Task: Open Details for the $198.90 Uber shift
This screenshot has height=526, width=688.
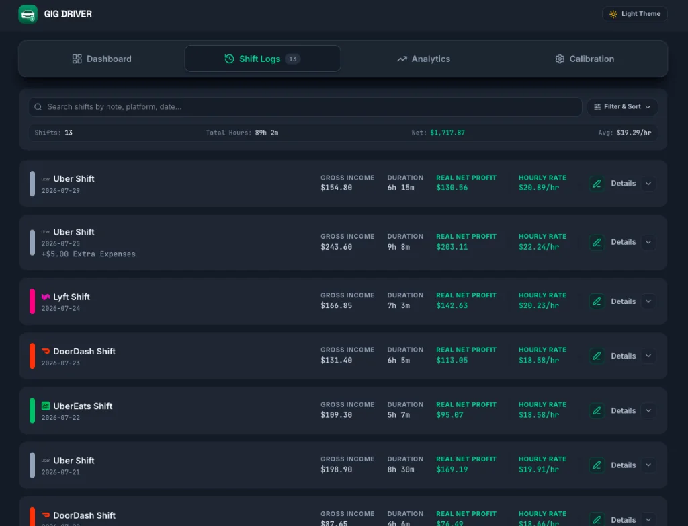Action: tap(623, 465)
